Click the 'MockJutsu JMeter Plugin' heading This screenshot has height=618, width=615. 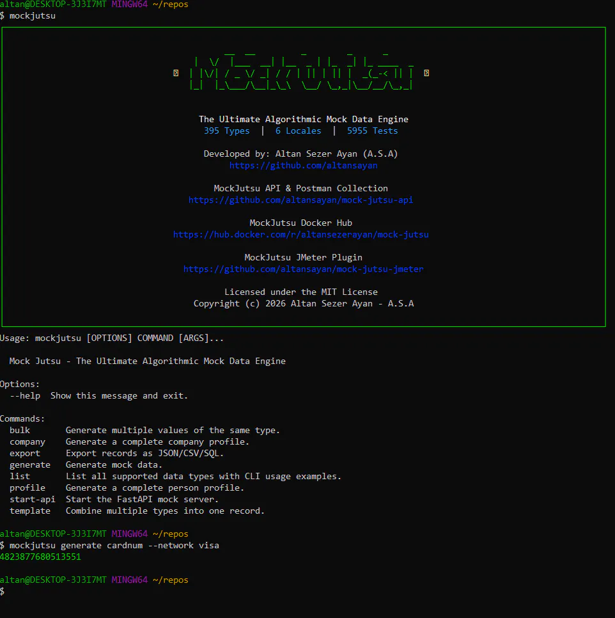303,257
